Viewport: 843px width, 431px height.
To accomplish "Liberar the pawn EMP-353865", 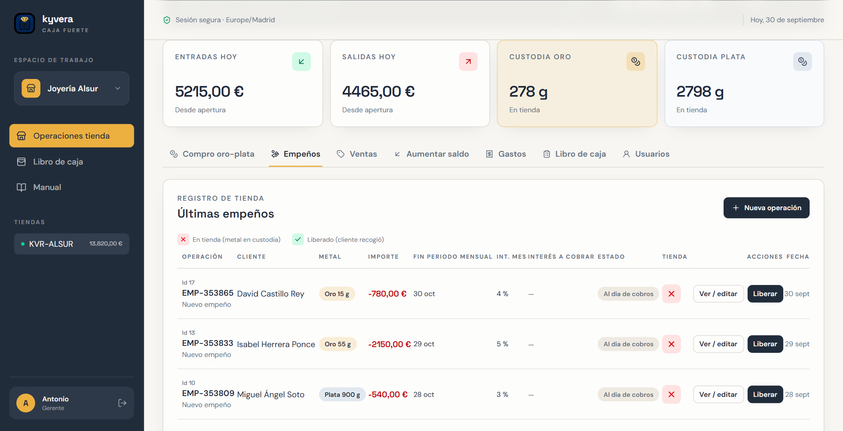I will click(x=765, y=294).
